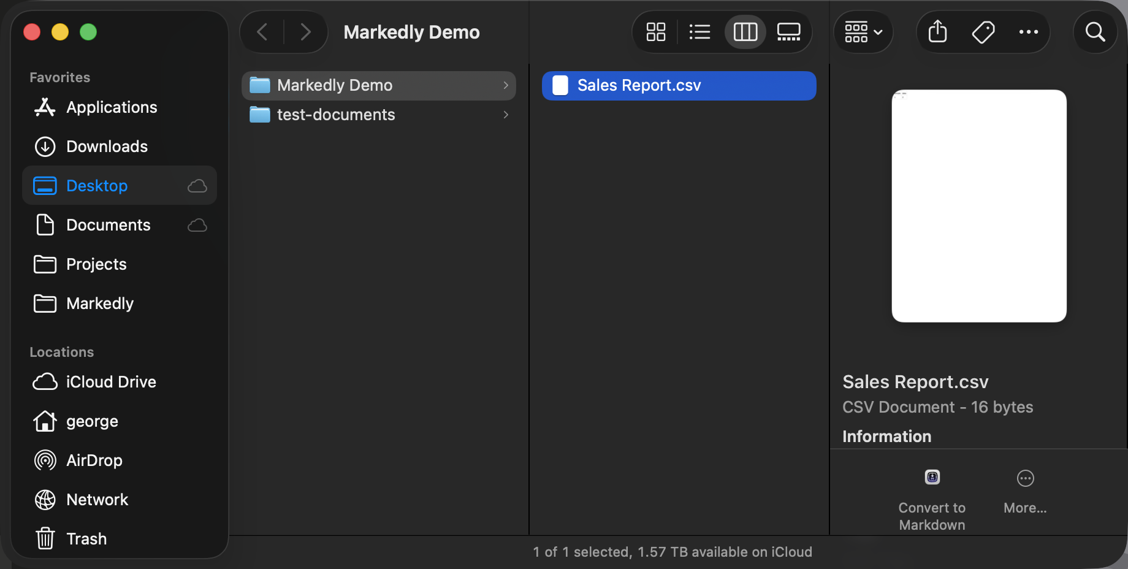
Task: Go back with the left chevron
Action: (262, 32)
